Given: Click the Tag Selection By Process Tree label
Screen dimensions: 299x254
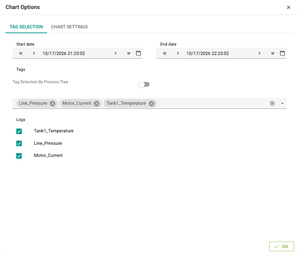Looking at the screenshot, I should coord(40,82).
